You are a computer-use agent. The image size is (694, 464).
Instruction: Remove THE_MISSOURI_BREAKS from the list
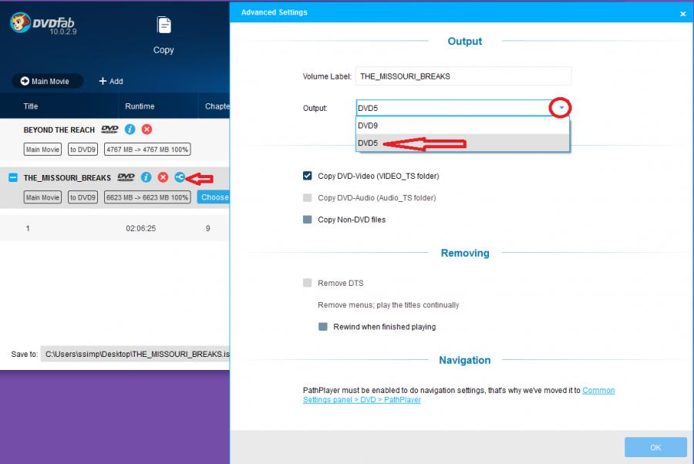[x=163, y=177]
